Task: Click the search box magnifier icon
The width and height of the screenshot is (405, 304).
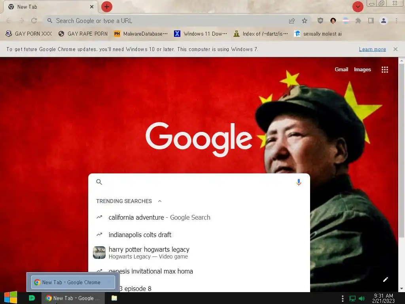Action: click(99, 182)
